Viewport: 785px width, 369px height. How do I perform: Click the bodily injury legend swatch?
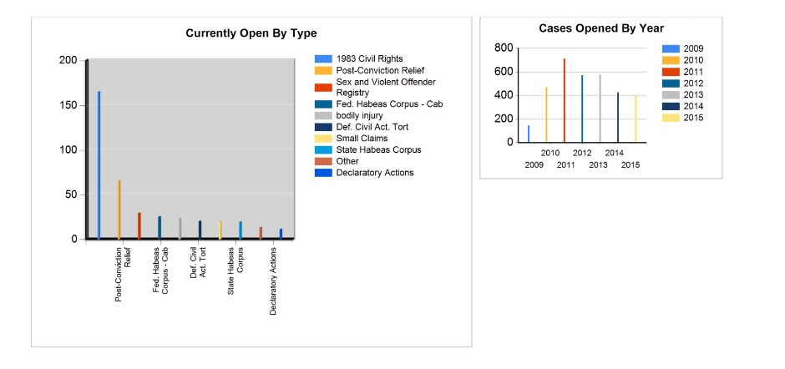click(x=323, y=116)
